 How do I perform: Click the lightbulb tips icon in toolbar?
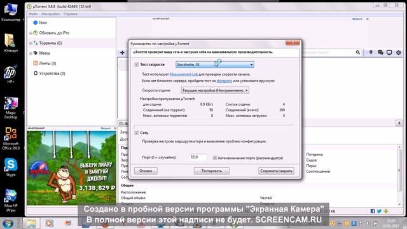point(371,52)
